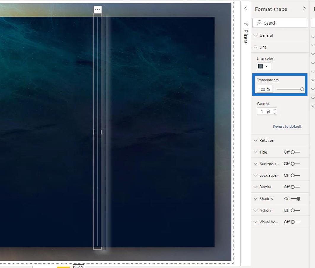Toggle Visual header on

[x=295, y=222]
